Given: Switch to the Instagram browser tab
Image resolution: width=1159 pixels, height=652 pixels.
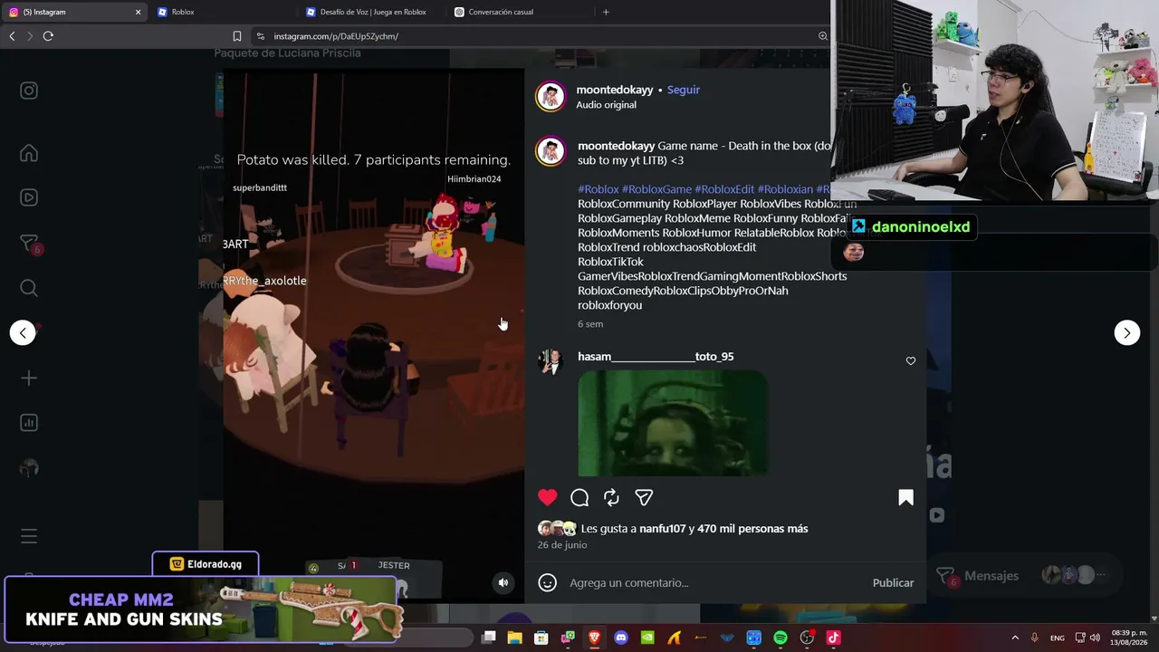Looking at the screenshot, I should coord(72,12).
